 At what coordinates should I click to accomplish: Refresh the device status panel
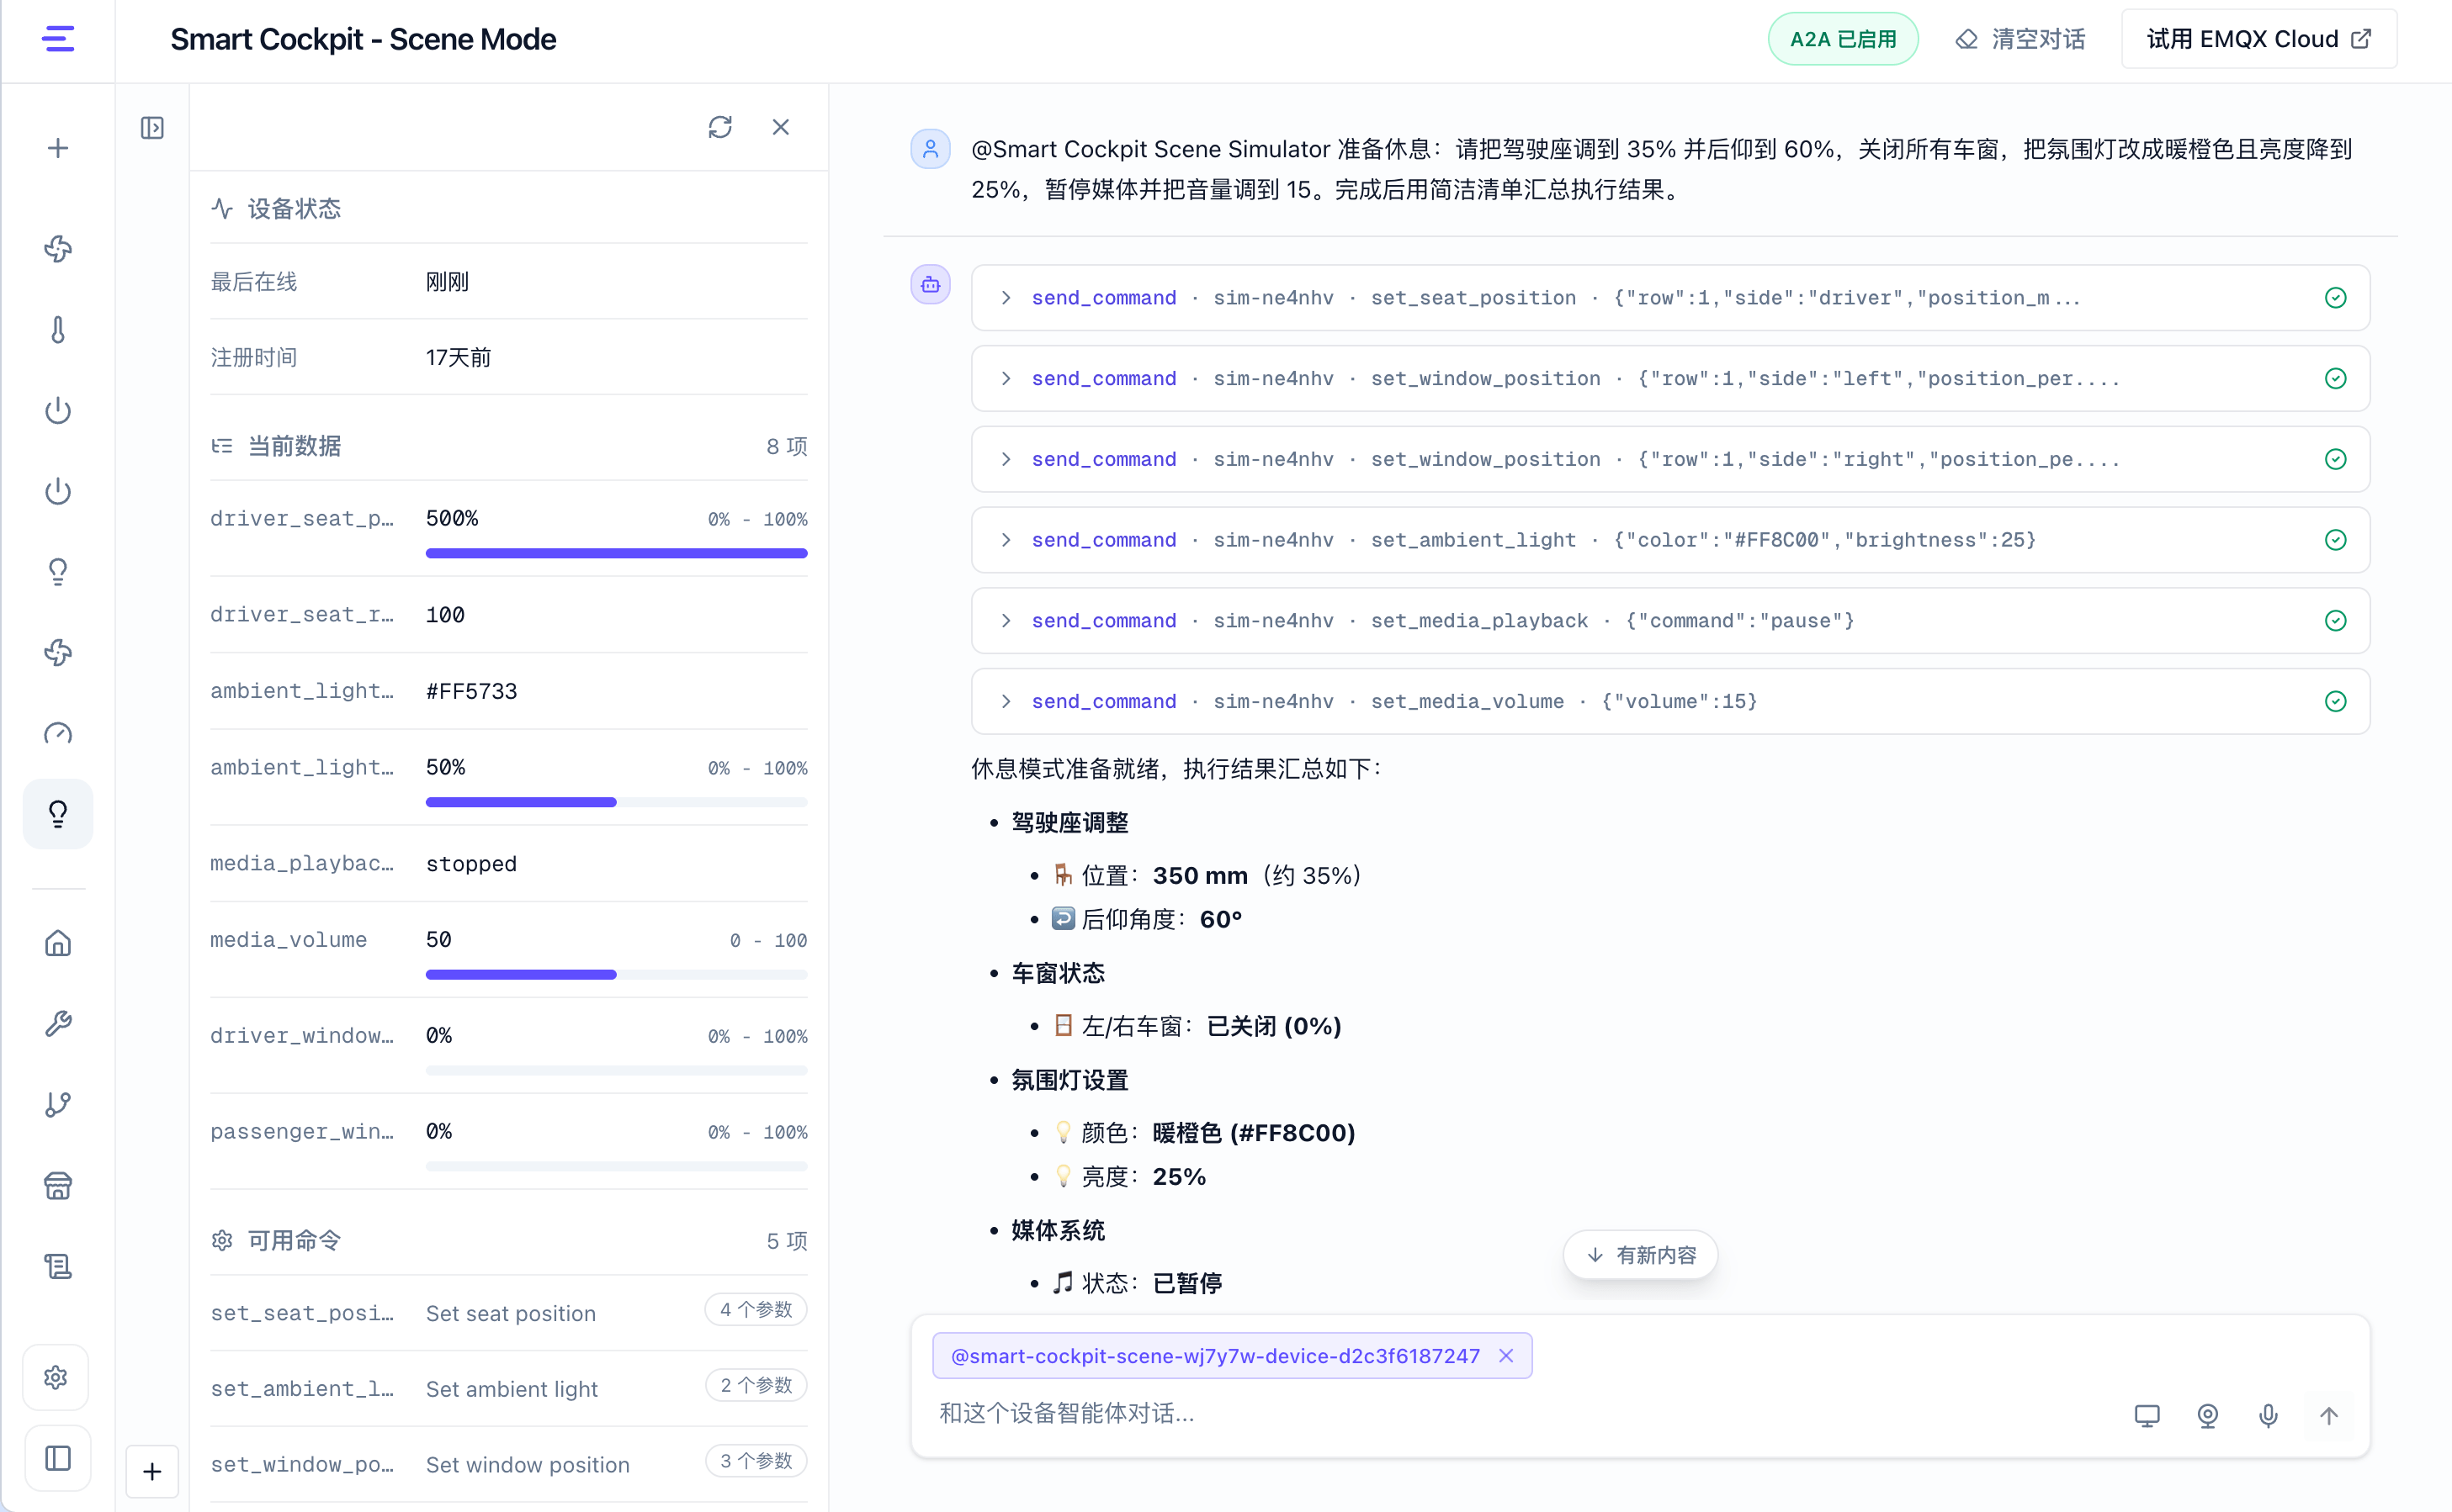point(720,127)
